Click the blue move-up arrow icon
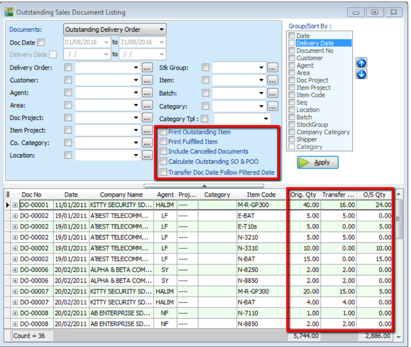The image size is (411, 347). click(361, 63)
